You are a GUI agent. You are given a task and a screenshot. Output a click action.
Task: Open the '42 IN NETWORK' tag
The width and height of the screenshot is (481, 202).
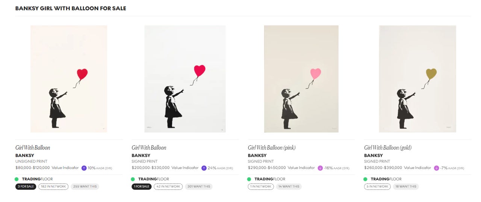[168, 187]
